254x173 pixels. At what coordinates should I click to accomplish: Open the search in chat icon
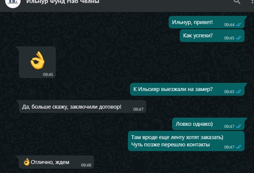237,2
